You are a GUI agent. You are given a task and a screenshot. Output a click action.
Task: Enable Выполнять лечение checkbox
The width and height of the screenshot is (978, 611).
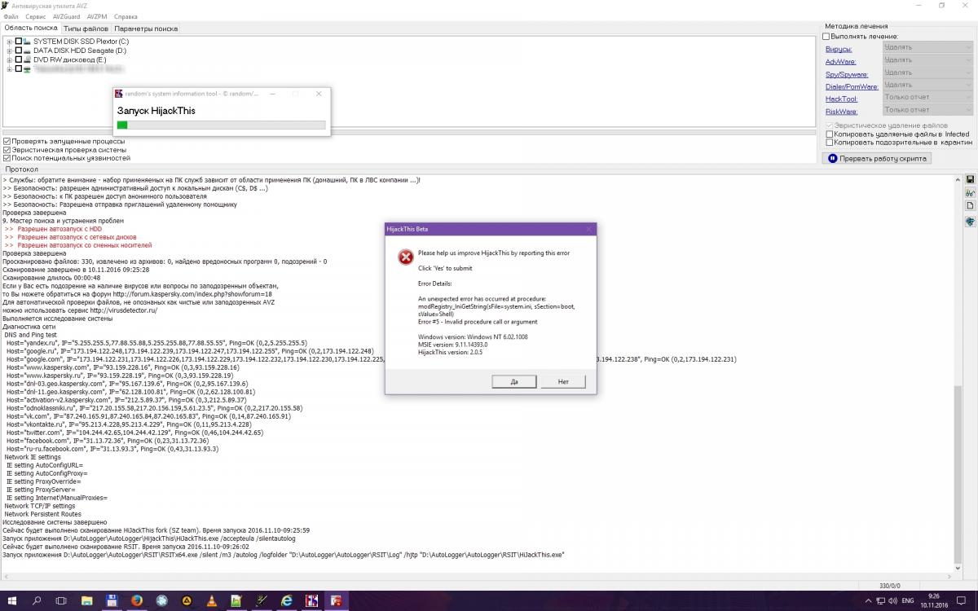pos(826,37)
